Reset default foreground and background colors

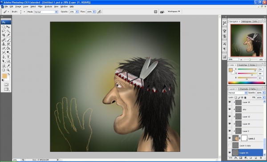click(3, 80)
